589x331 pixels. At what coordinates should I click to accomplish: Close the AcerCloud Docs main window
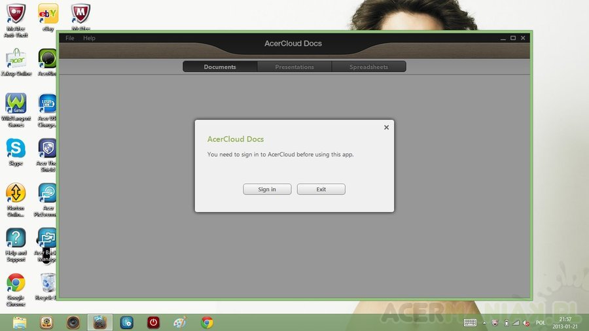coord(523,38)
